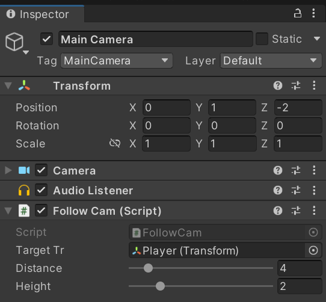Click the Height value field showing 2

(x=300, y=286)
